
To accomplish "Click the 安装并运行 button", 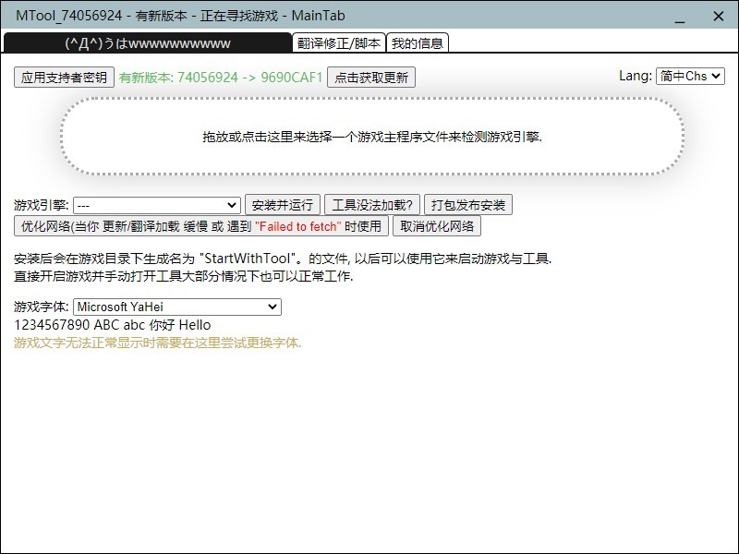I will coord(281,204).
